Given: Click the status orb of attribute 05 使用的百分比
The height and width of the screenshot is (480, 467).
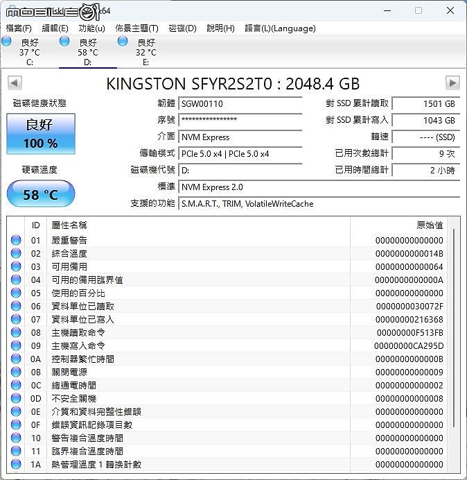Looking at the screenshot, I should pyautogui.click(x=16, y=293).
